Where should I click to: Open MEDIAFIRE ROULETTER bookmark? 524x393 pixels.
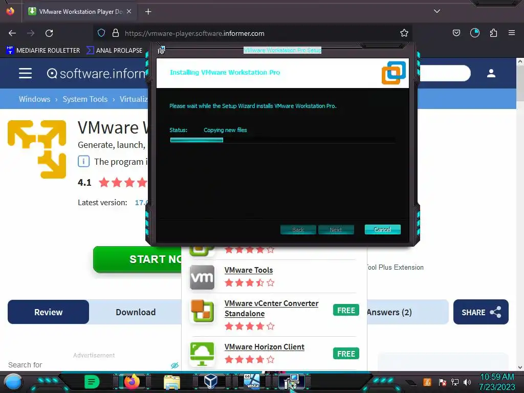click(x=43, y=51)
